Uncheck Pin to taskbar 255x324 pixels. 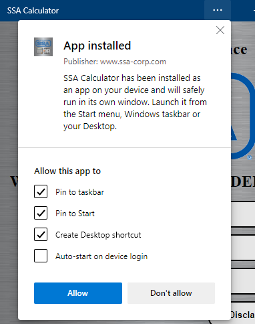pos(41,191)
